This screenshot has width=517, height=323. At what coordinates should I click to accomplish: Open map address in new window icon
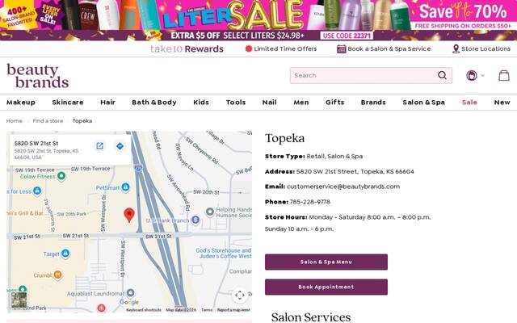99,145
